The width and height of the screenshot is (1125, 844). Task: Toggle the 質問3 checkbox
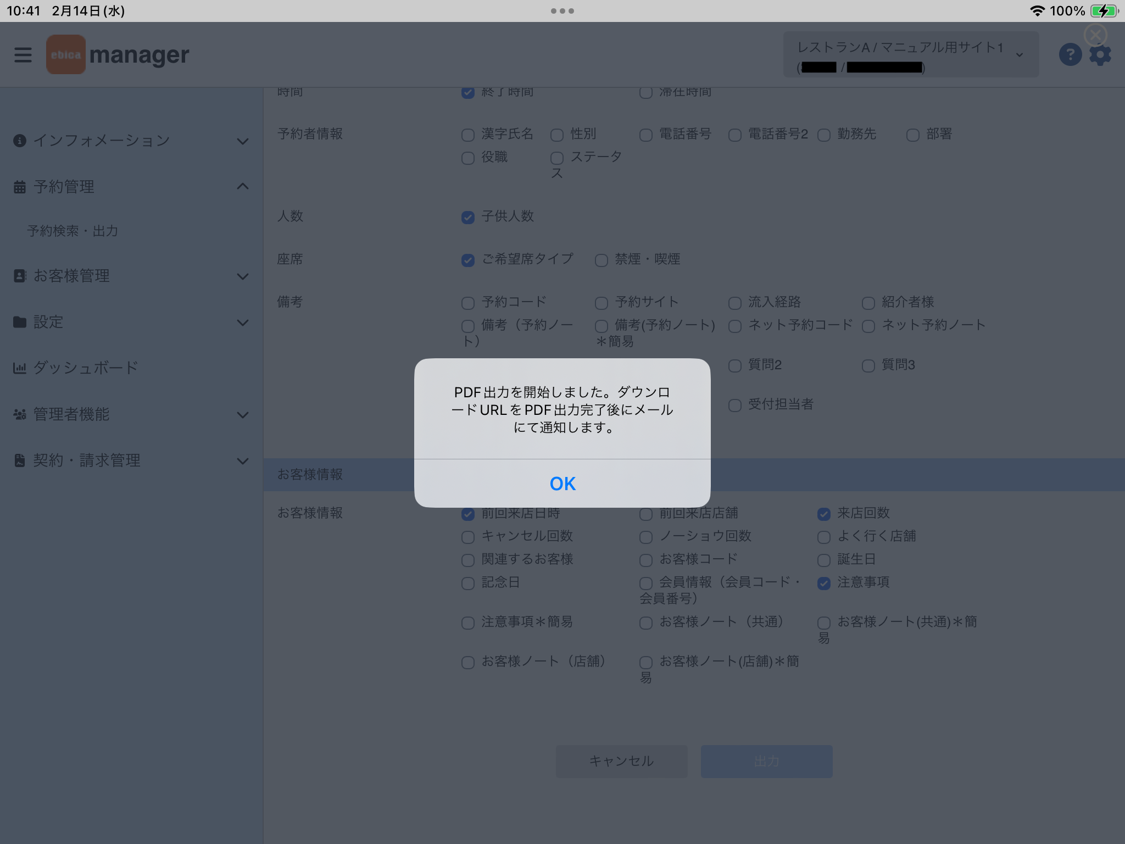[x=868, y=366]
